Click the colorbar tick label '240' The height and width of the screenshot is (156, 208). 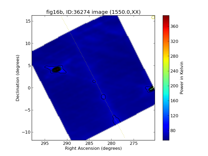(x=174, y=71)
